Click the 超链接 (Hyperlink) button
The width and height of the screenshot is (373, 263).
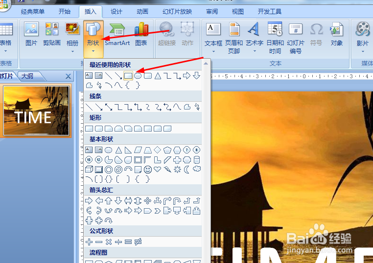click(167, 35)
